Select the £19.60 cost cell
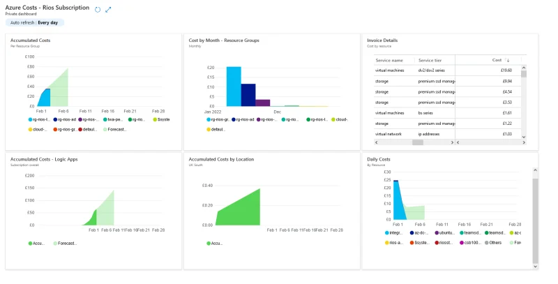The width and height of the screenshot is (558, 284). point(506,70)
